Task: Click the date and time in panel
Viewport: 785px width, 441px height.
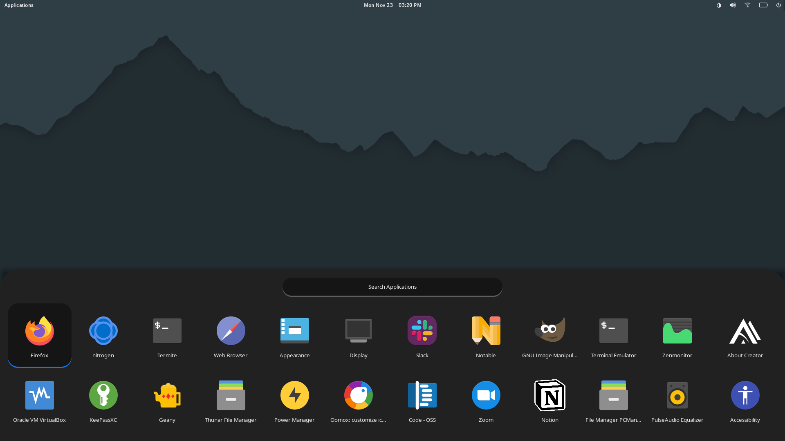Action: (392, 5)
